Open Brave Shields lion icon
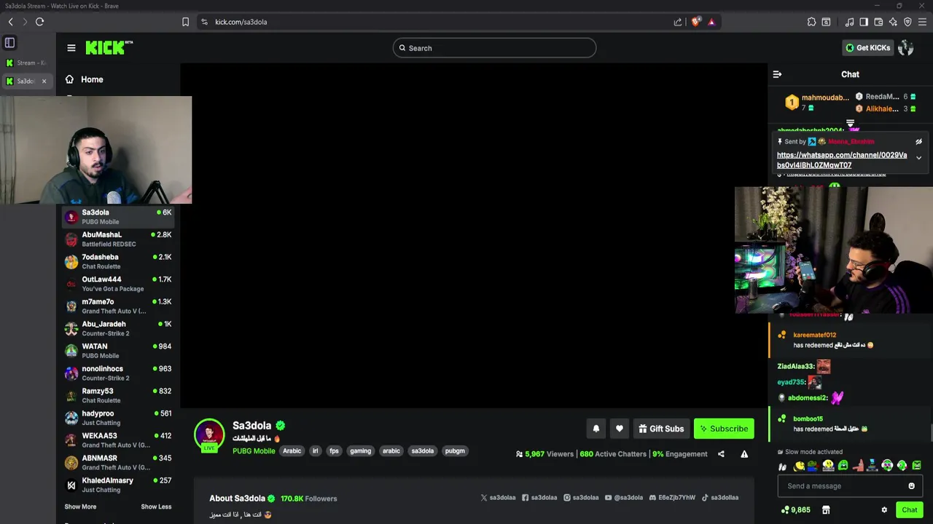 click(x=695, y=22)
